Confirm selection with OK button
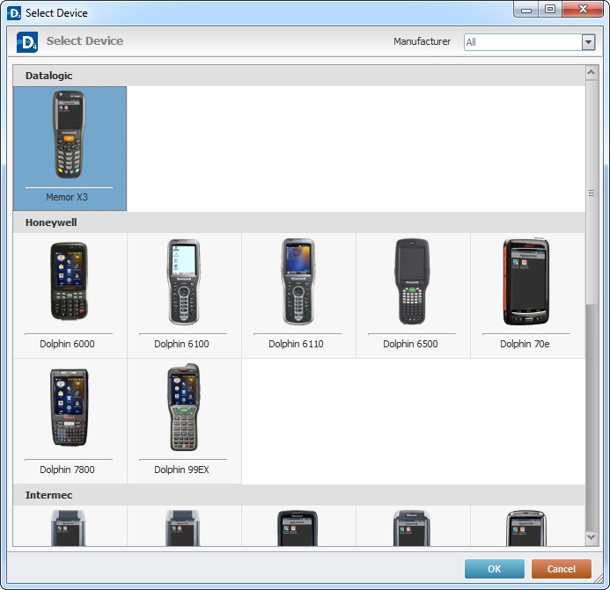The width and height of the screenshot is (610, 590). 495,569
